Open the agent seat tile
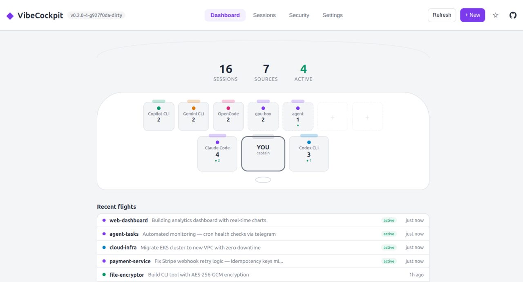This screenshot has width=523, height=282. tap(297, 117)
